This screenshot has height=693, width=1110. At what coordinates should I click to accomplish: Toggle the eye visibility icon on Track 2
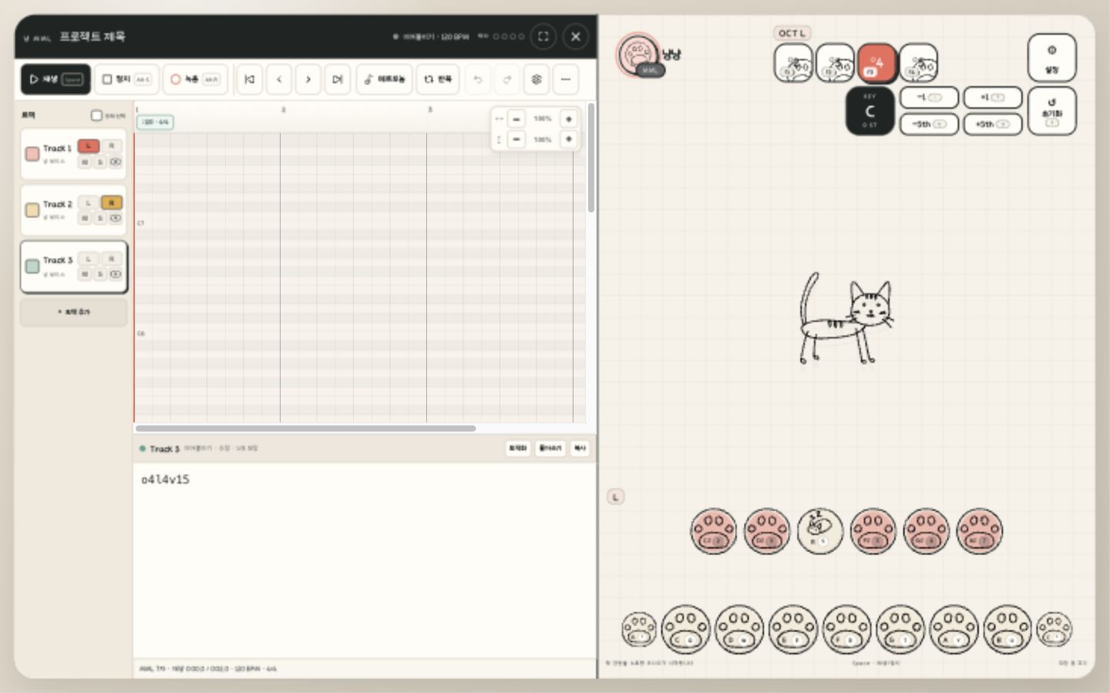(116, 218)
